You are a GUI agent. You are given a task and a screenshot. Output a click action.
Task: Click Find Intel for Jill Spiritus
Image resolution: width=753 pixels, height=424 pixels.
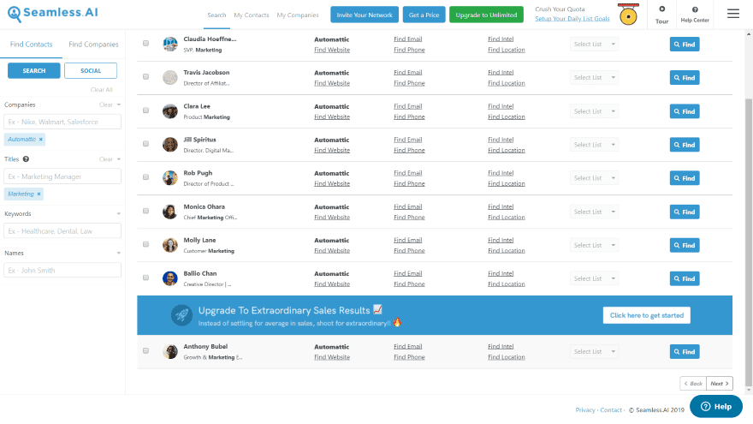point(501,140)
